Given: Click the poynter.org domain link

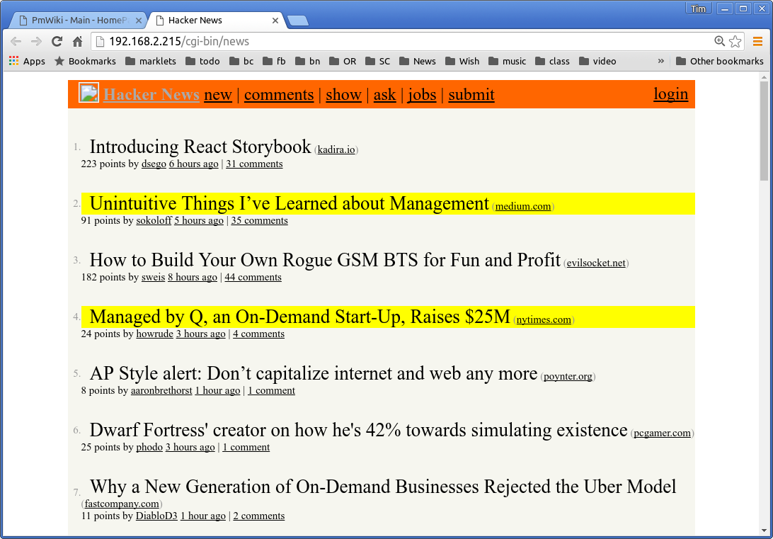Looking at the screenshot, I should pos(568,376).
